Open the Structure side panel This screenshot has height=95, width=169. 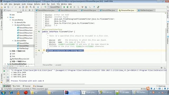pyautogui.click(x=1, y=25)
